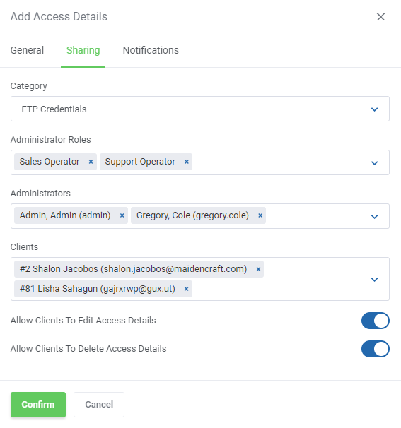The width and height of the screenshot is (401, 428).
Task: Toggle Allow Clients To Edit Access Details
Action: (x=376, y=321)
